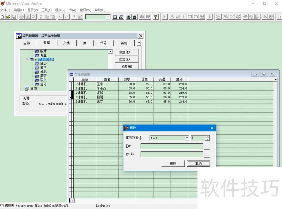The height and width of the screenshot is (209, 282).
Task: Click the Copy toolbar icon
Action: [47, 17]
